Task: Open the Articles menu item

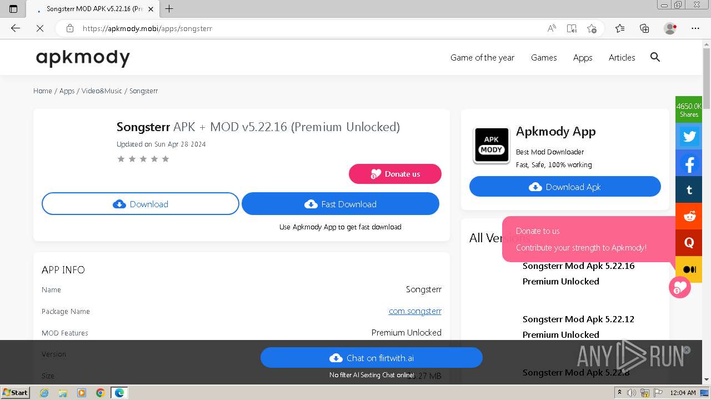Action: tap(622, 57)
